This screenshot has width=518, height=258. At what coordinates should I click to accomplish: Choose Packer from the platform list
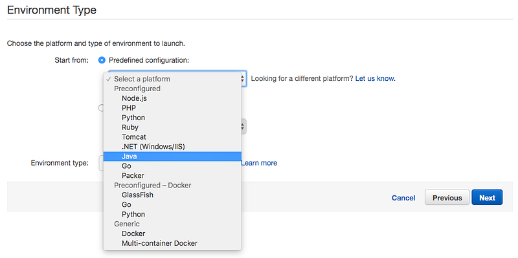[172, 175]
